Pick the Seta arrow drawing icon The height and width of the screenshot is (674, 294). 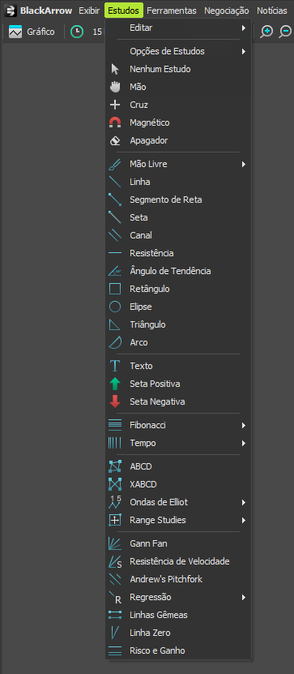click(x=114, y=217)
